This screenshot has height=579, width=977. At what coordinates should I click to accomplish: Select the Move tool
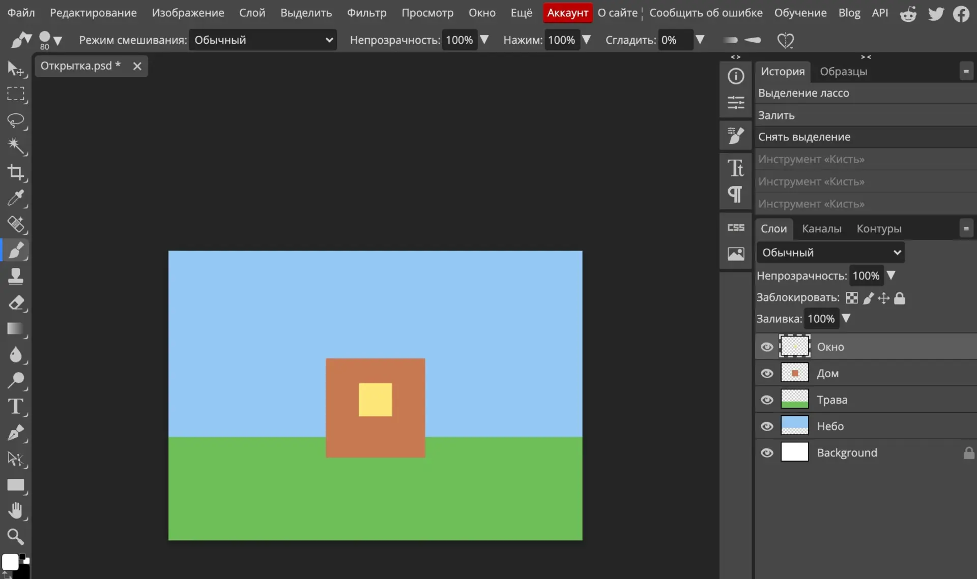pyautogui.click(x=15, y=68)
